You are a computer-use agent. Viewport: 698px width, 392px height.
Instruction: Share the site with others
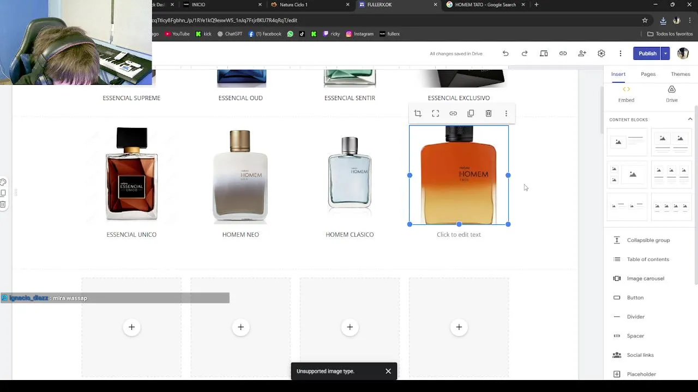582,53
